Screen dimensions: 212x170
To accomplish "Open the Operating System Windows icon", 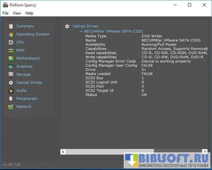I will pos(11,34).
